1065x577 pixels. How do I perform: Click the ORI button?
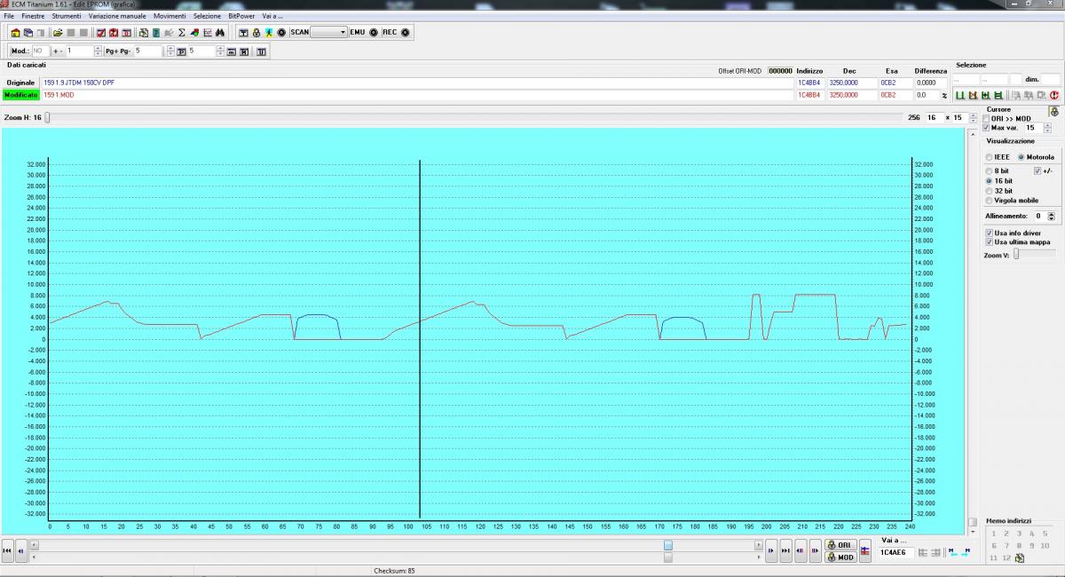coord(840,545)
